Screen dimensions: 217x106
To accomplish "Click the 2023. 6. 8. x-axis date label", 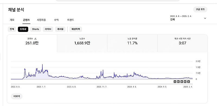I will (71, 87).
